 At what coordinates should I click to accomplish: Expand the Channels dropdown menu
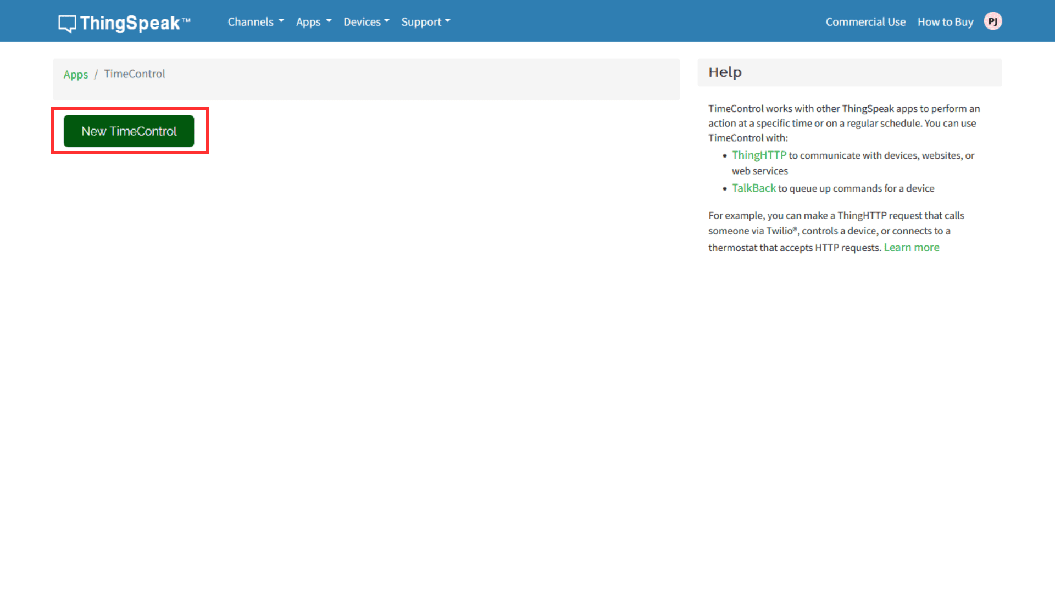pos(256,22)
